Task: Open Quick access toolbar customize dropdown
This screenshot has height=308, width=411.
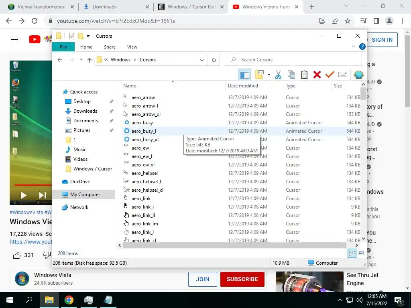Action: [88, 36]
